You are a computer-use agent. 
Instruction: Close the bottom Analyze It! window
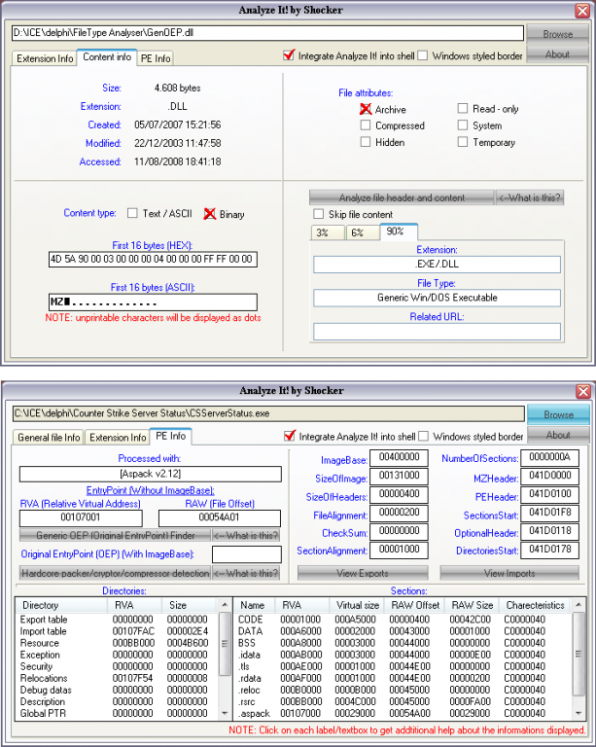point(582,391)
